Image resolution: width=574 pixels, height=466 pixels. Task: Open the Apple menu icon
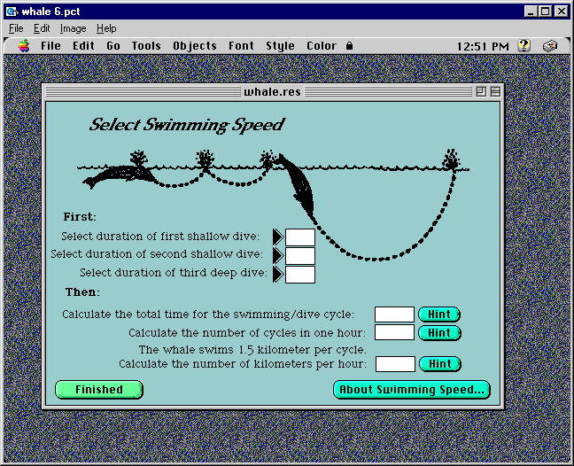pyautogui.click(x=24, y=46)
